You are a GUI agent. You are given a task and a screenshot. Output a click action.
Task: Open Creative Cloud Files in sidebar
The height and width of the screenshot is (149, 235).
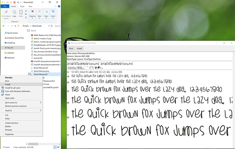(14, 38)
